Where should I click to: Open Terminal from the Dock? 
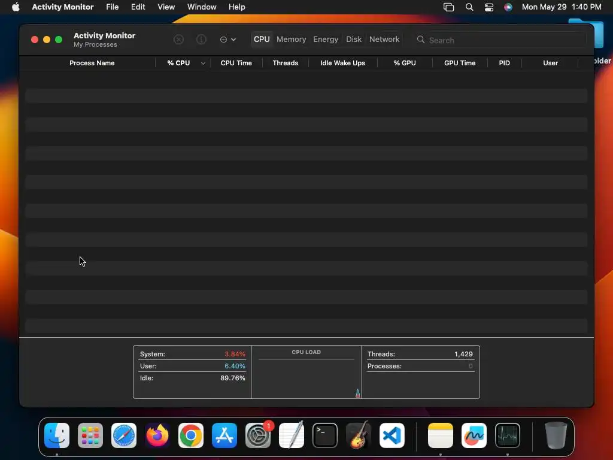(325, 435)
